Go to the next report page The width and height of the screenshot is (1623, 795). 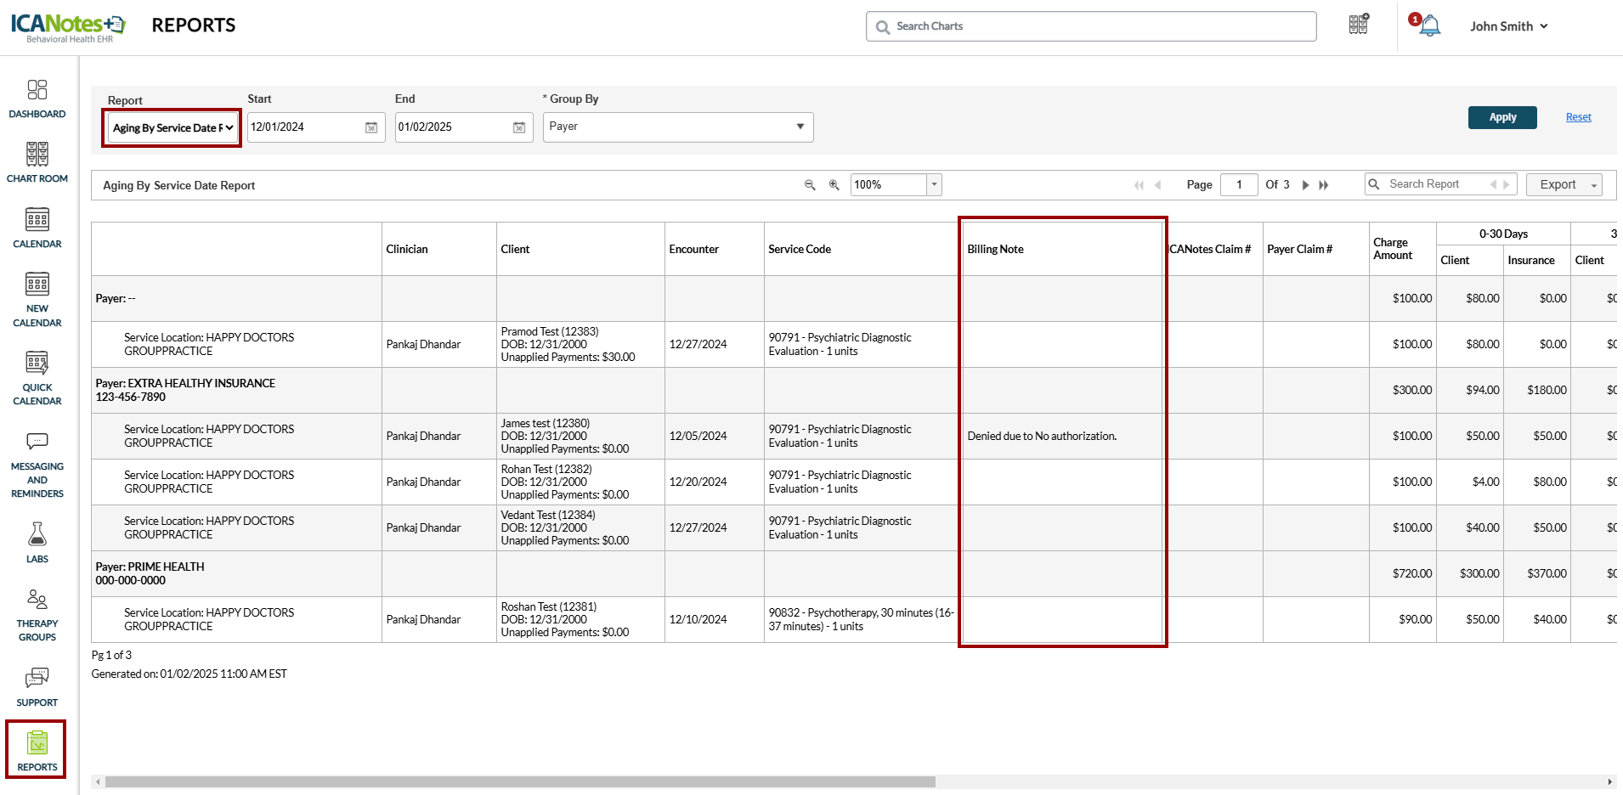coord(1306,185)
